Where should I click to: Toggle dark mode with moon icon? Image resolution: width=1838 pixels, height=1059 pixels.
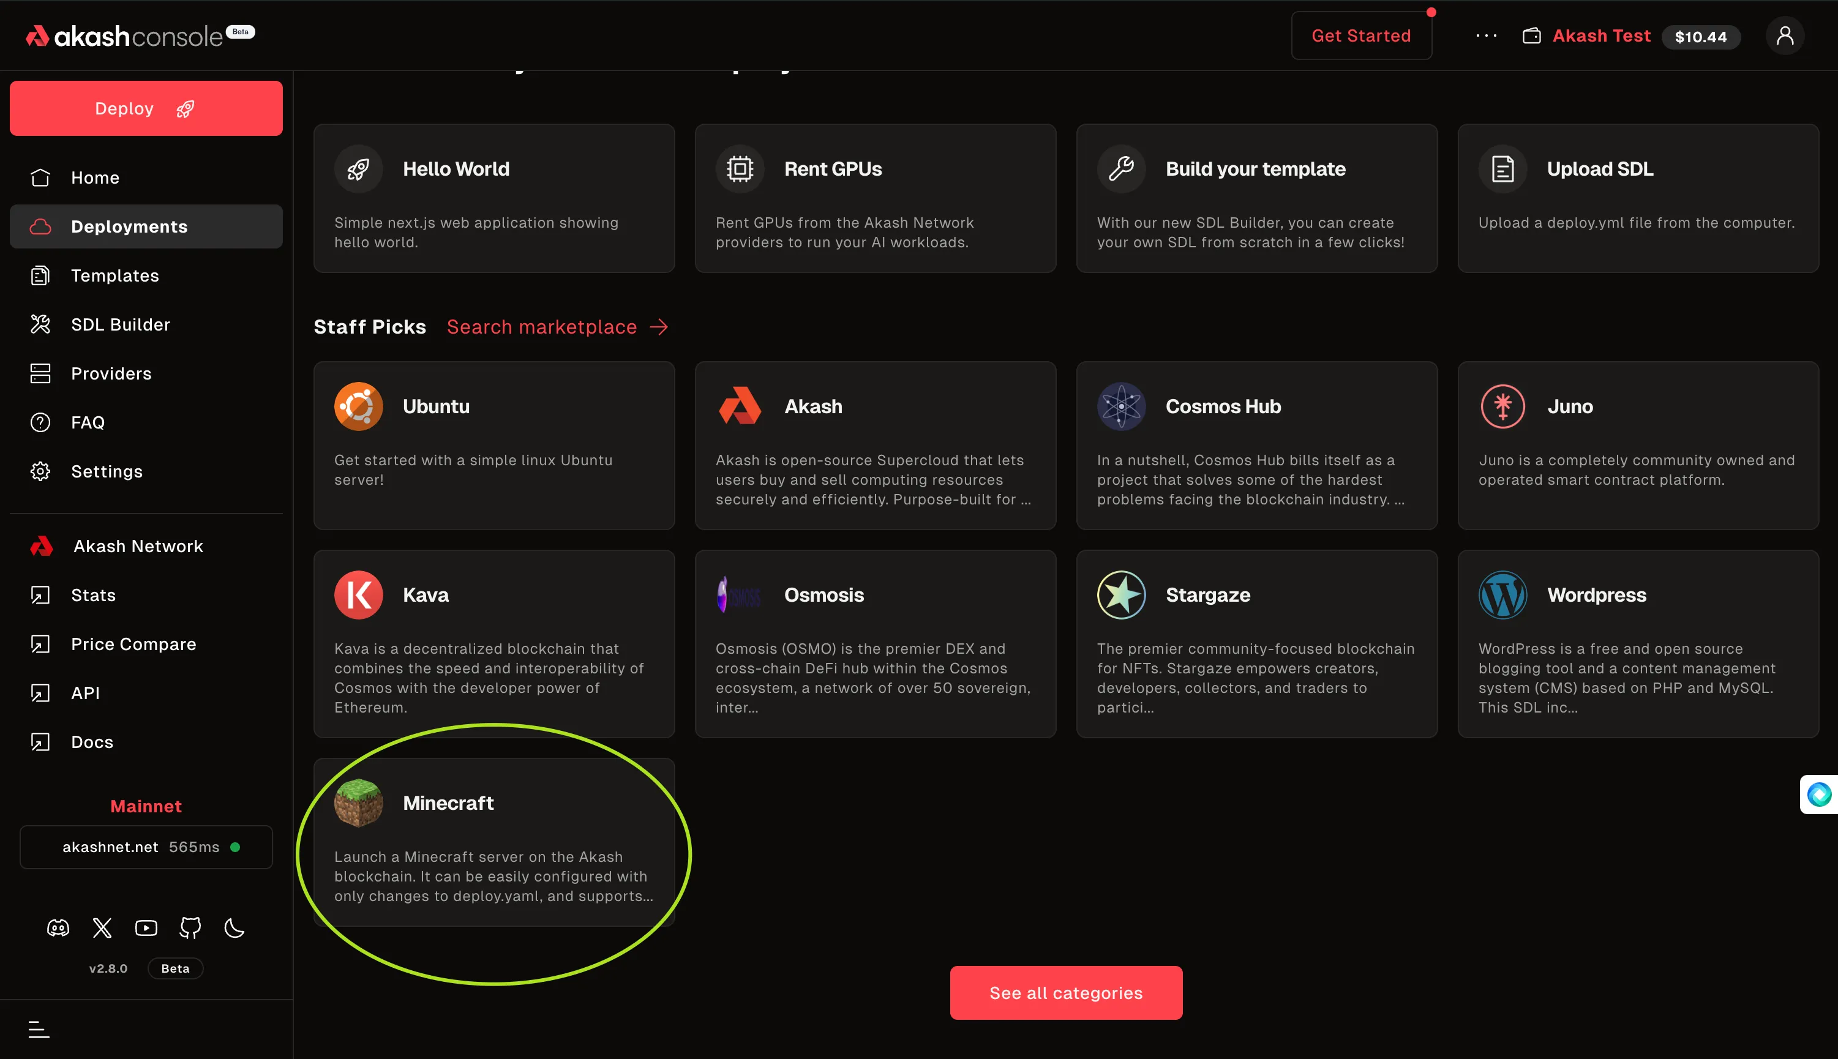coord(234,928)
